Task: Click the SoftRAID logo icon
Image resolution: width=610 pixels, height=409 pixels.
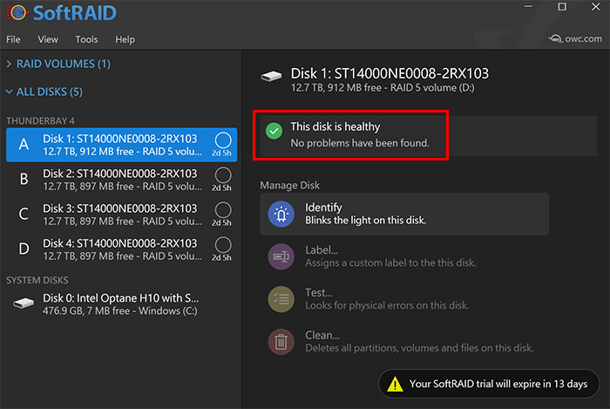Action: 17,13
